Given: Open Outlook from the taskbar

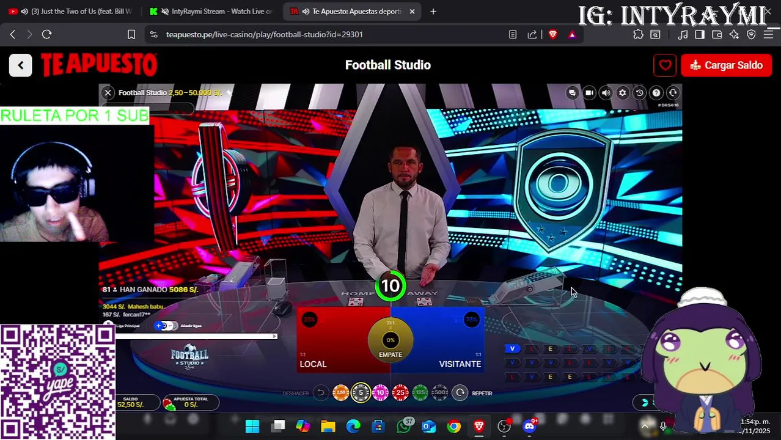Looking at the screenshot, I should (x=429, y=426).
